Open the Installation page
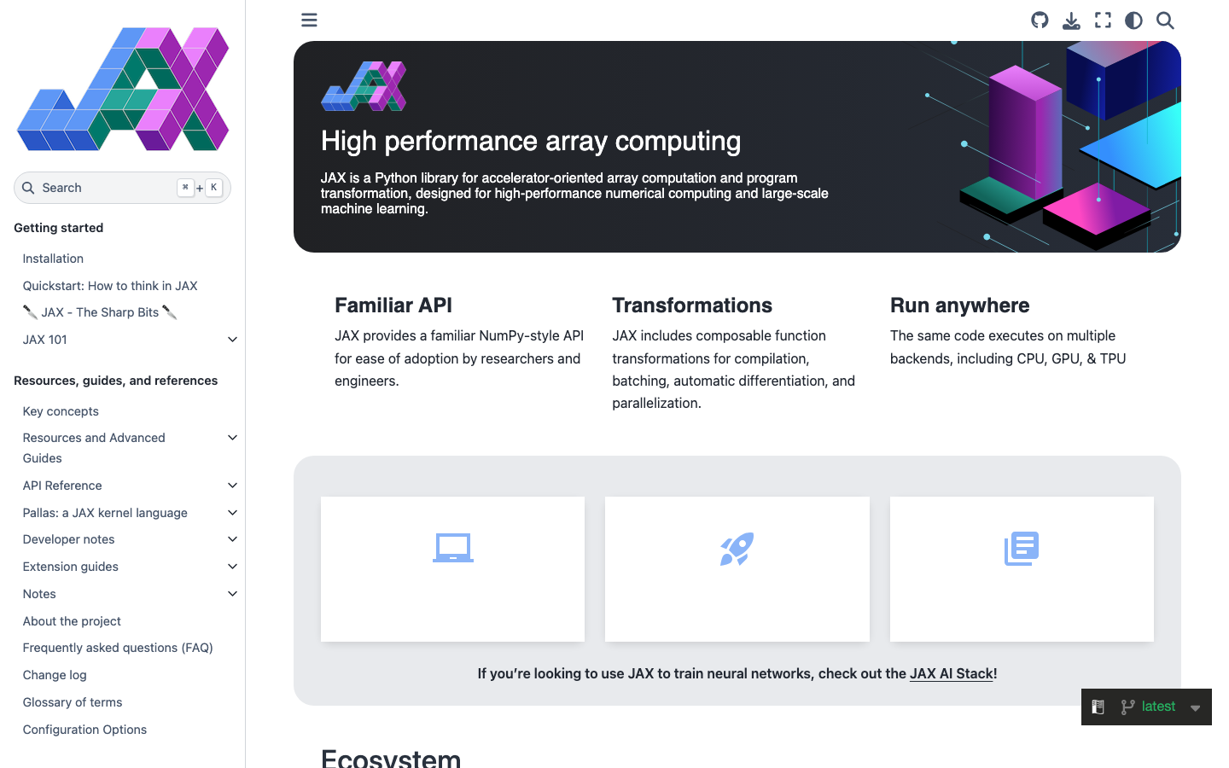Viewport: 1229px width, 768px height. coord(53,259)
